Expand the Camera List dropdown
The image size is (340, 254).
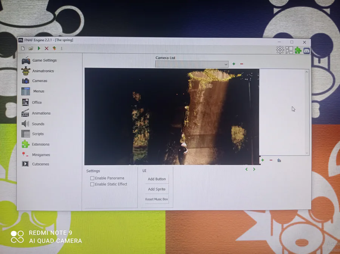[x=192, y=64]
